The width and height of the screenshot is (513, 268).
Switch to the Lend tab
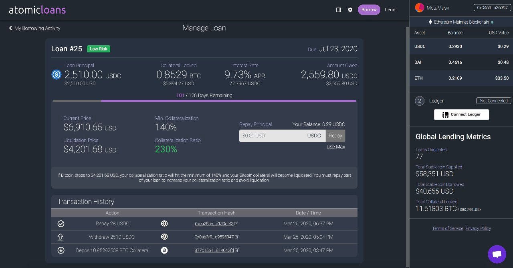(x=390, y=10)
